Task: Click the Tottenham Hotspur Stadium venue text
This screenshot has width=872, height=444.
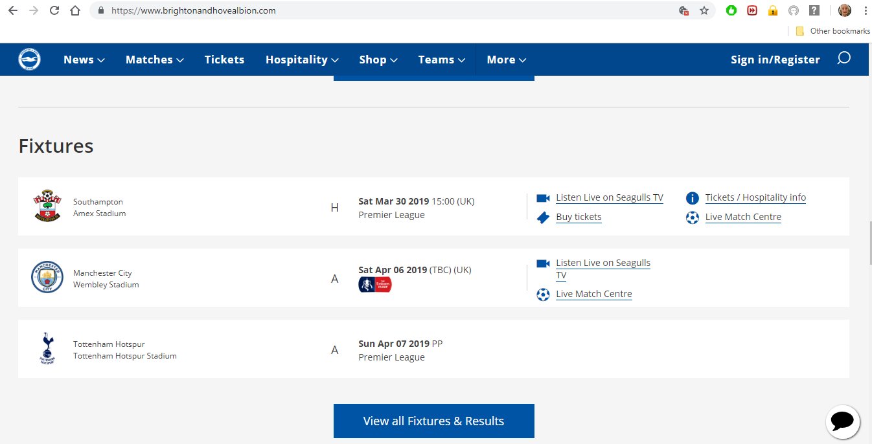Action: (125, 355)
